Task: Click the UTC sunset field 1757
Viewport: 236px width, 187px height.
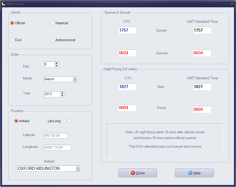Action: (128, 30)
